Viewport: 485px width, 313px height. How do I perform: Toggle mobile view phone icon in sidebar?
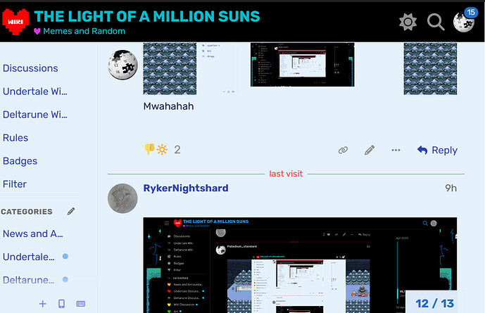click(61, 304)
